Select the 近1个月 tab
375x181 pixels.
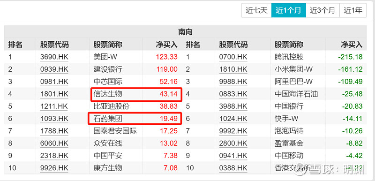coord(288,10)
